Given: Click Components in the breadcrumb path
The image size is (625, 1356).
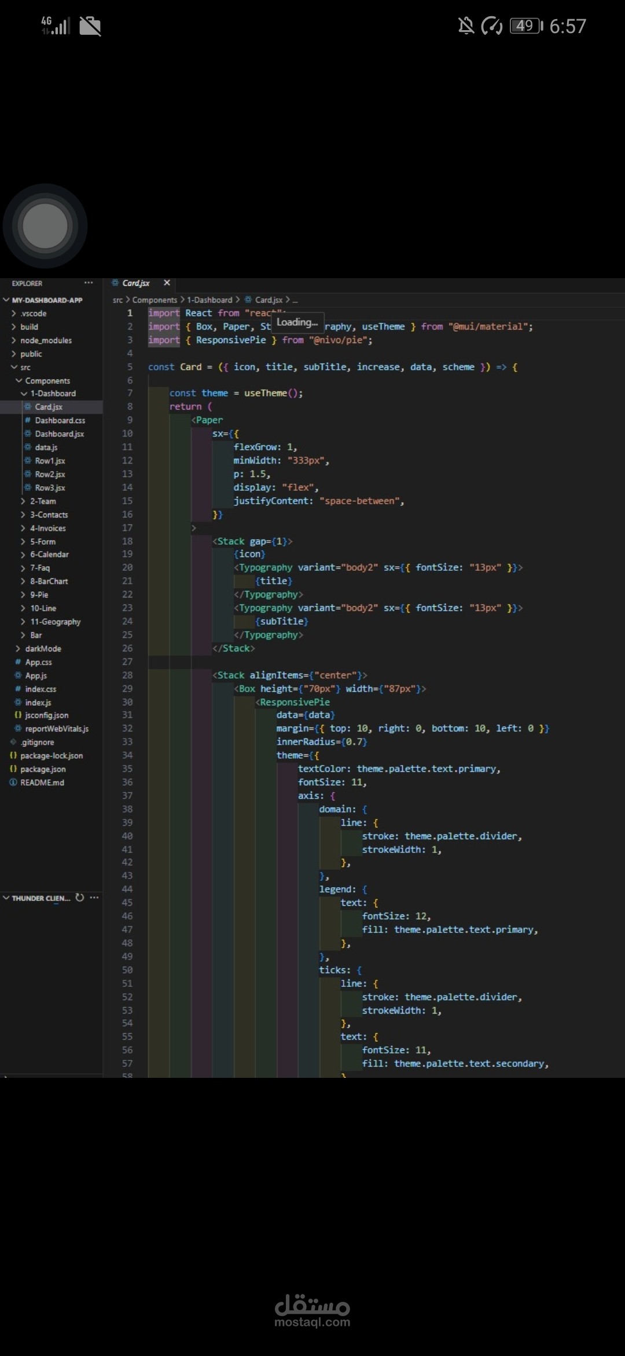Looking at the screenshot, I should pos(155,300).
